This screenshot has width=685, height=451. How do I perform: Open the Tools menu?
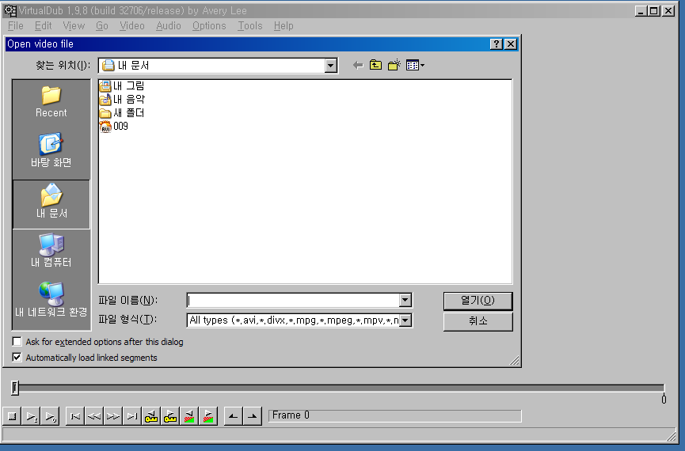pos(250,26)
